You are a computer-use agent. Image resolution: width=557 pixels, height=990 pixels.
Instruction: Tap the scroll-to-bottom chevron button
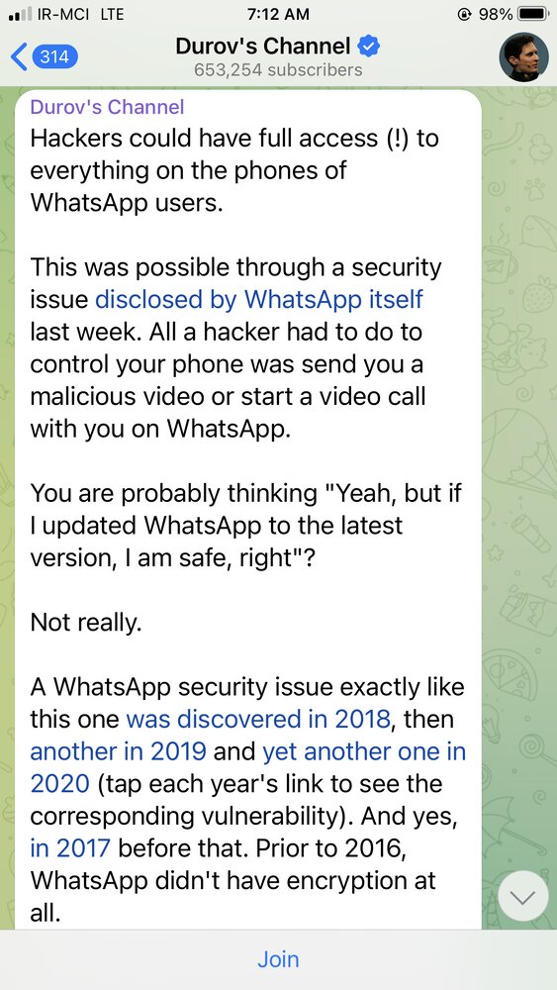[523, 895]
